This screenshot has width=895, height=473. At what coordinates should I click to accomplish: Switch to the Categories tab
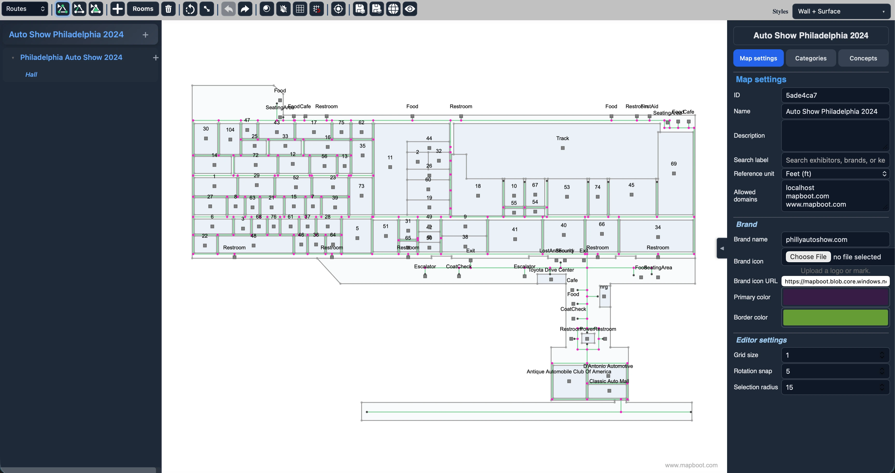[811, 58]
